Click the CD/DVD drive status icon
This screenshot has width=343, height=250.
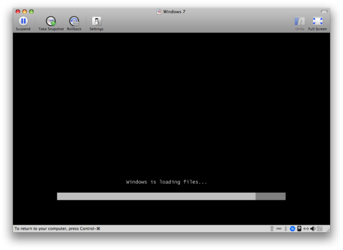[x=279, y=229]
